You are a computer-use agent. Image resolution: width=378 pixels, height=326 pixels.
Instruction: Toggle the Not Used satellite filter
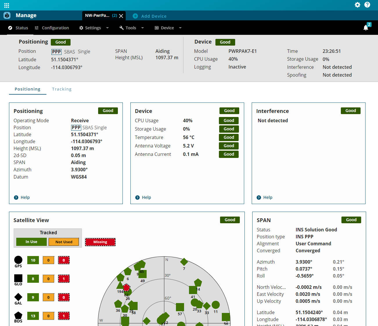point(64,242)
